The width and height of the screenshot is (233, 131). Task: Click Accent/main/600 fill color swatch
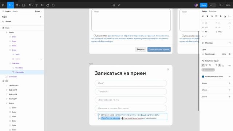pos(203,76)
